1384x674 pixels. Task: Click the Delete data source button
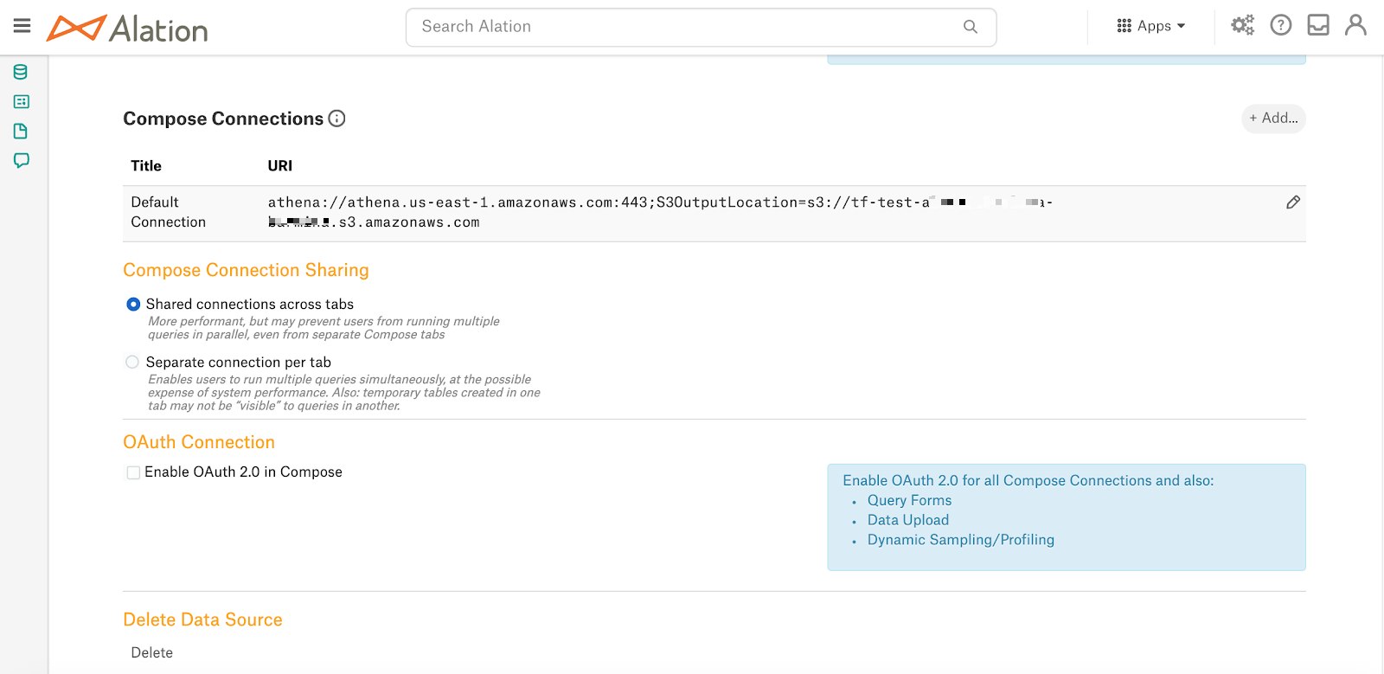tap(152, 653)
